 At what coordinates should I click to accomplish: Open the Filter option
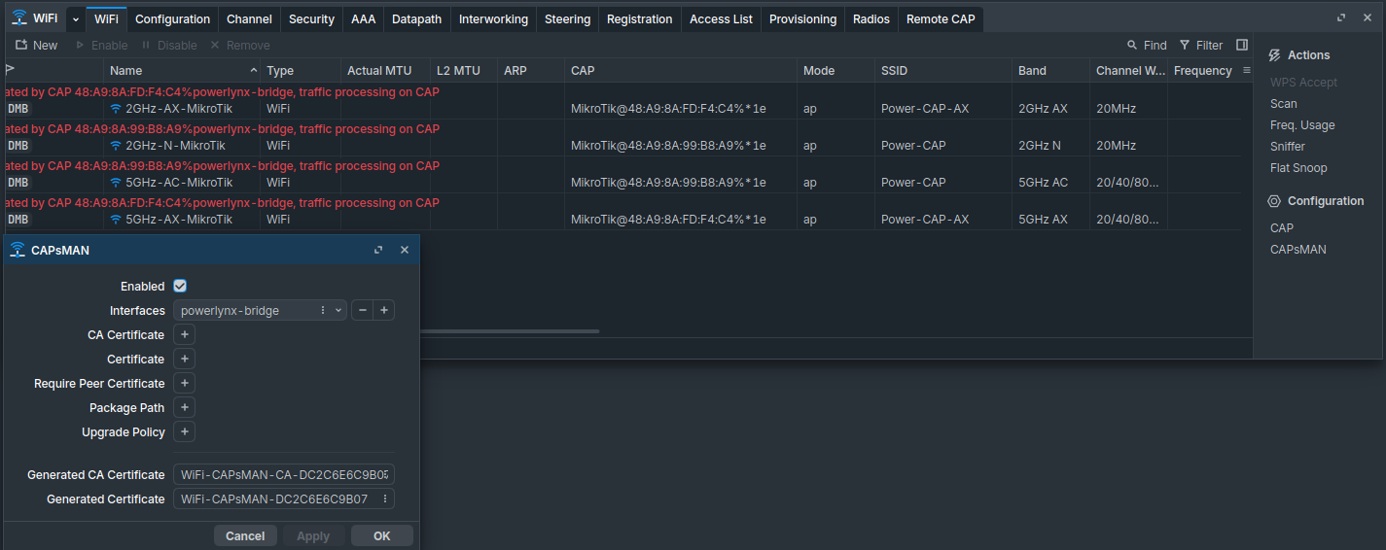pos(1201,45)
